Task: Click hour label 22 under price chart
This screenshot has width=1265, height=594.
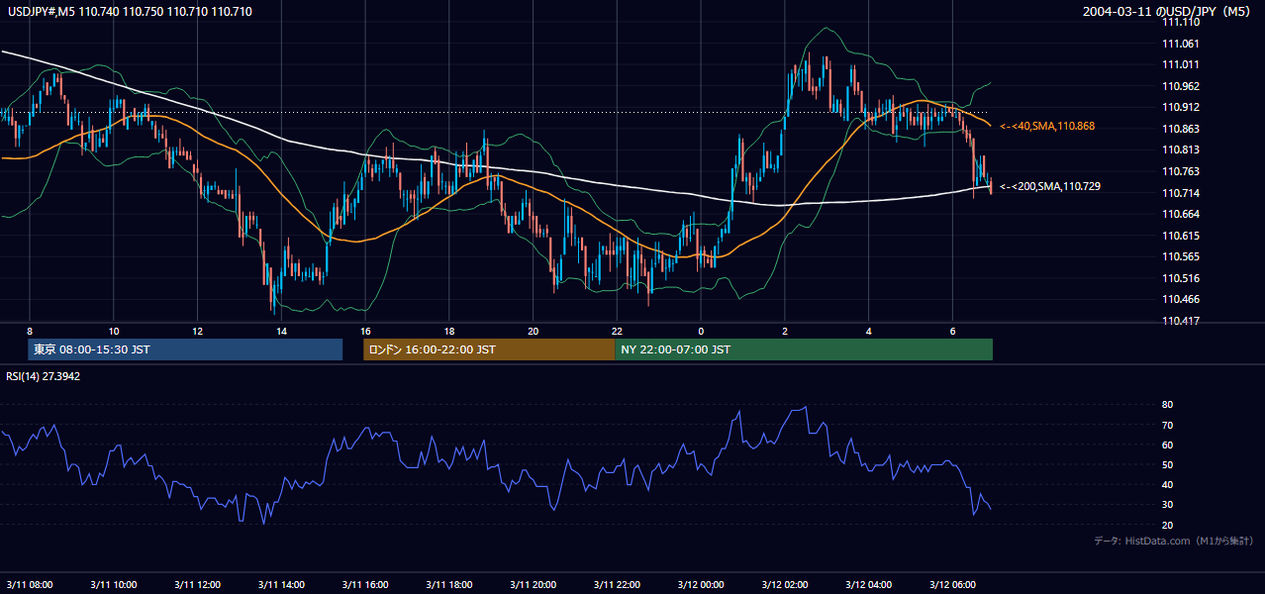Action: tap(617, 331)
